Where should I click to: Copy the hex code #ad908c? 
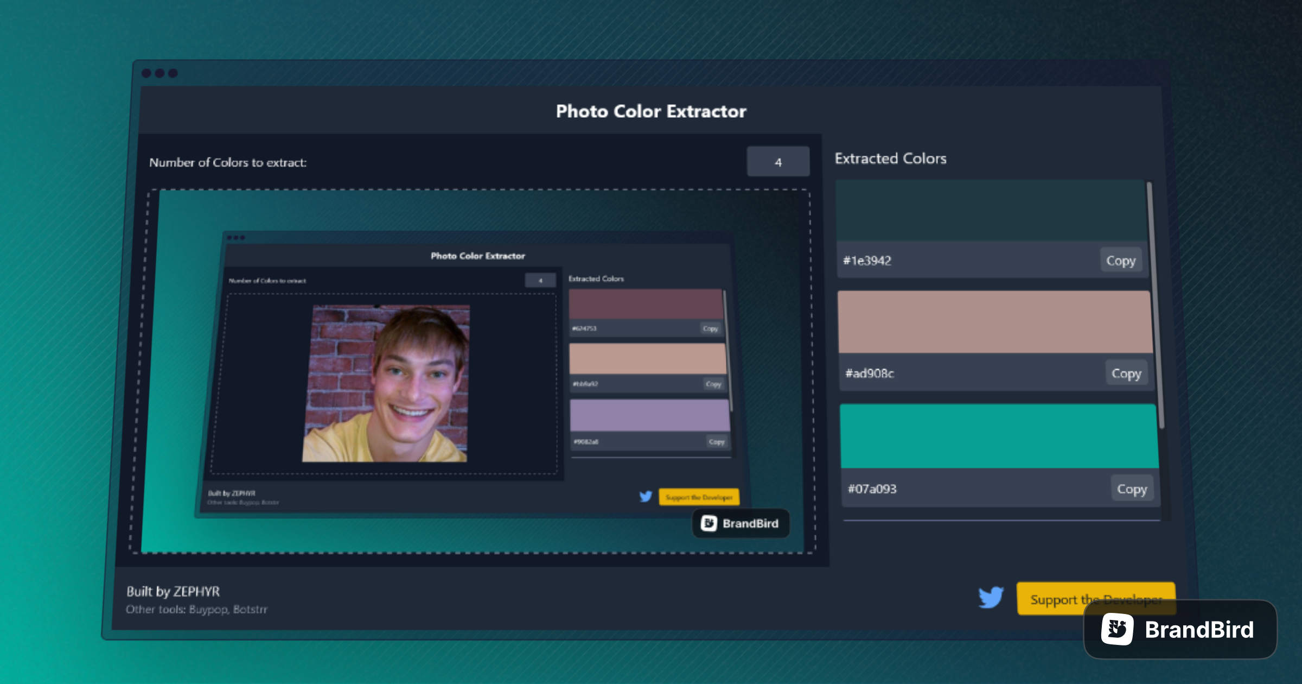point(1127,373)
